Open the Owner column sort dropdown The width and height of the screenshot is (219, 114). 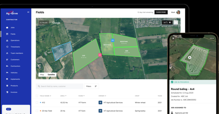106,96
